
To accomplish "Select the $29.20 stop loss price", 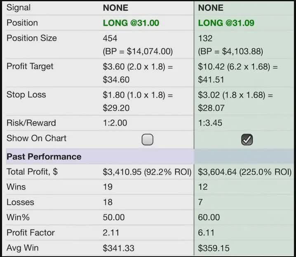I will pyautogui.click(x=116, y=108).
